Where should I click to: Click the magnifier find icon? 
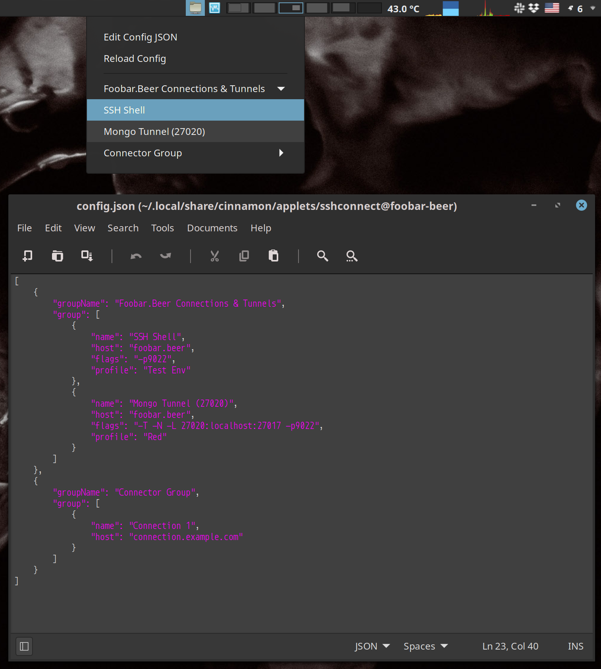(323, 256)
